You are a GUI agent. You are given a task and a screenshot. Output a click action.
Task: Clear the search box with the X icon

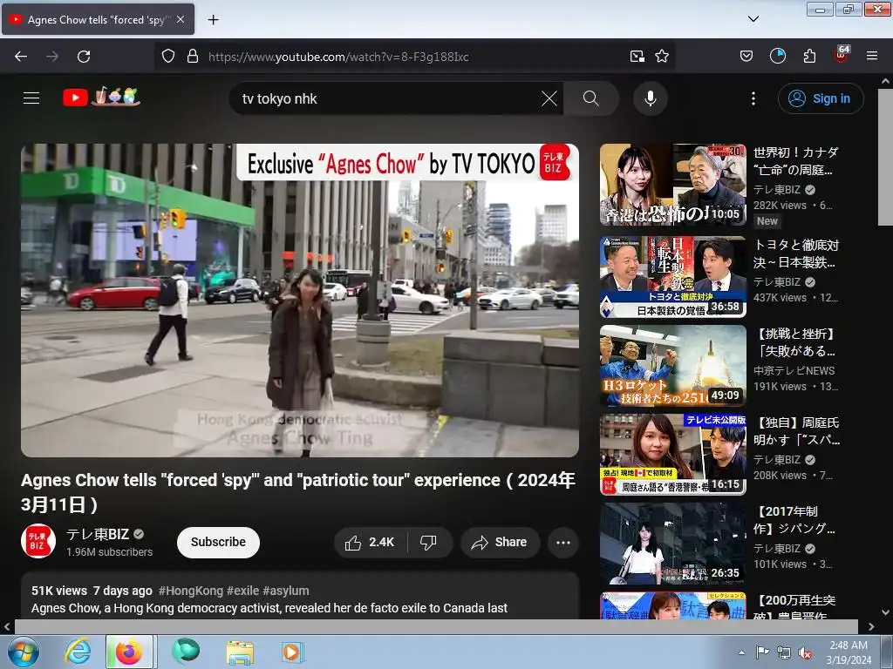click(x=549, y=98)
